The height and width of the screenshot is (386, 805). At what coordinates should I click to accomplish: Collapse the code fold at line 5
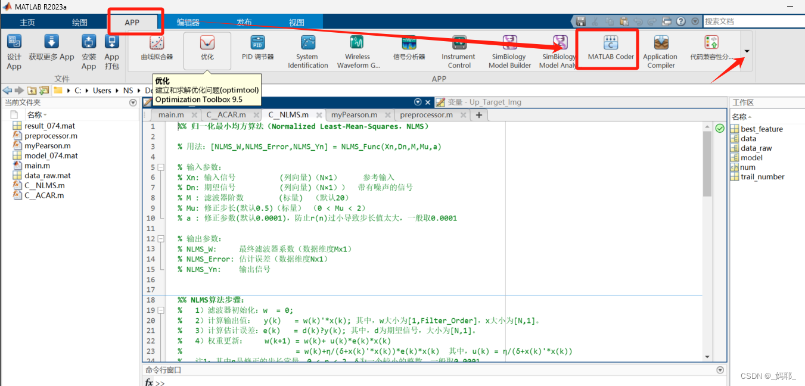tap(161, 167)
